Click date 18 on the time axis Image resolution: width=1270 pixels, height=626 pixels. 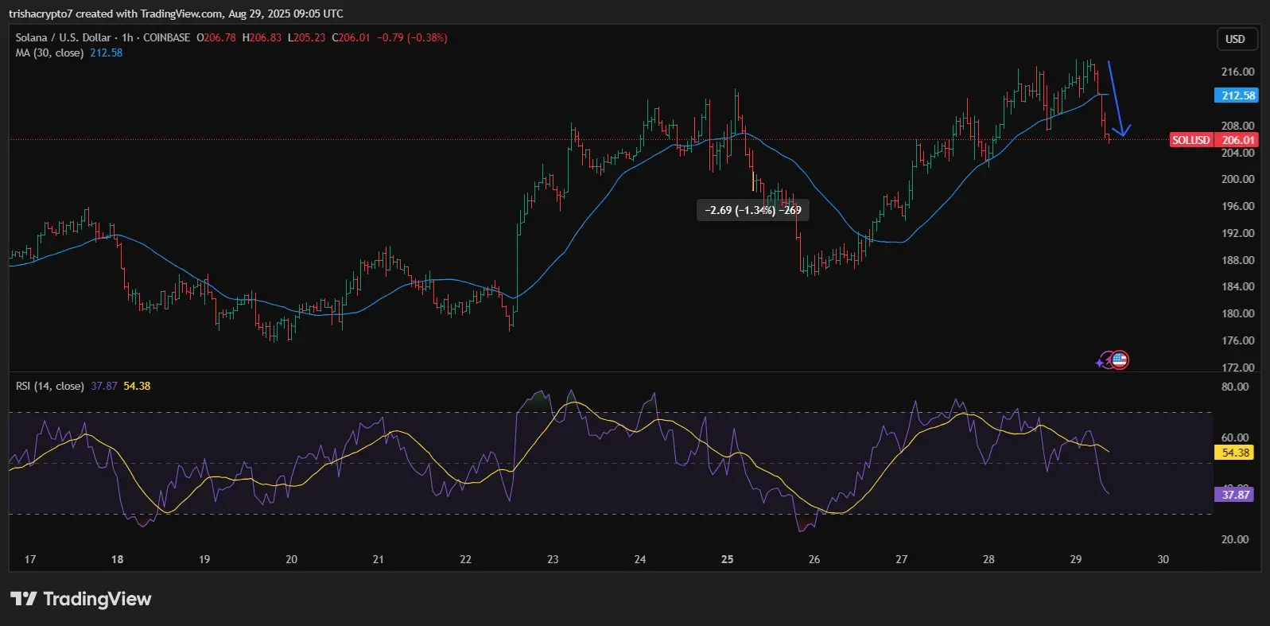click(x=117, y=559)
